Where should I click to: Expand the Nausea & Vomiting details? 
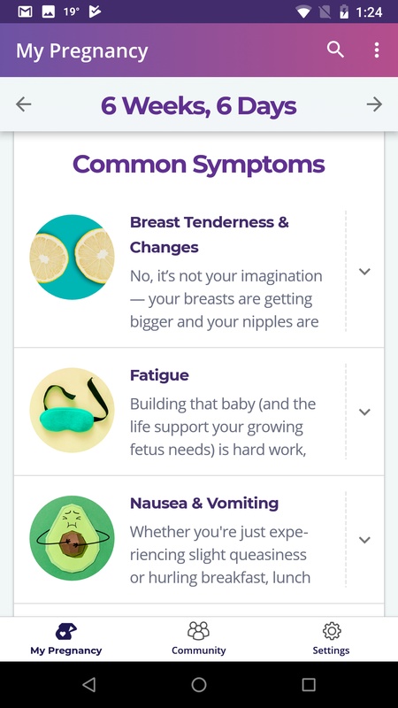(364, 540)
